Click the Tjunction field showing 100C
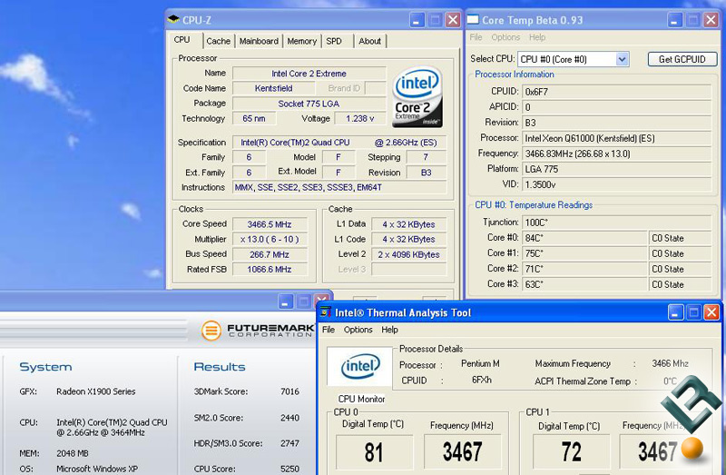 (x=616, y=223)
